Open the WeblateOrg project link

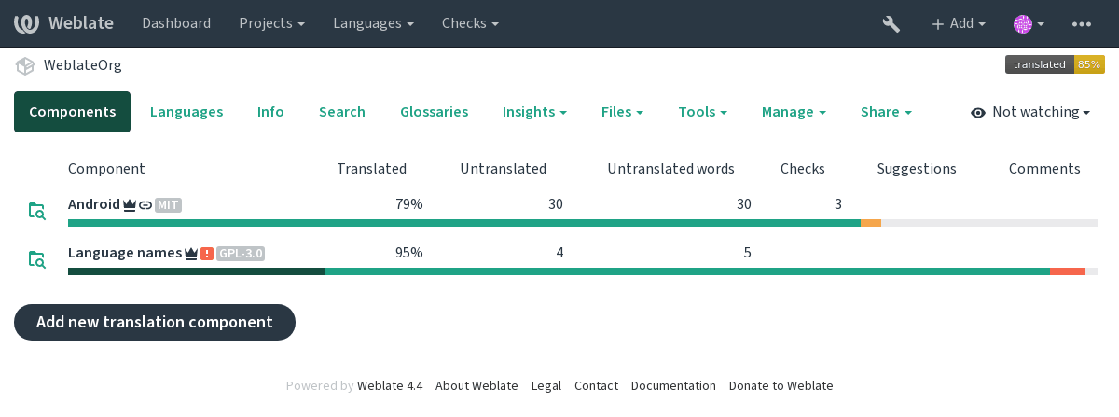(82, 65)
